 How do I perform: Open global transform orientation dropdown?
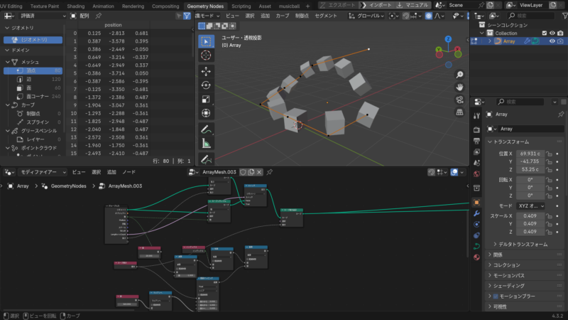point(366,16)
